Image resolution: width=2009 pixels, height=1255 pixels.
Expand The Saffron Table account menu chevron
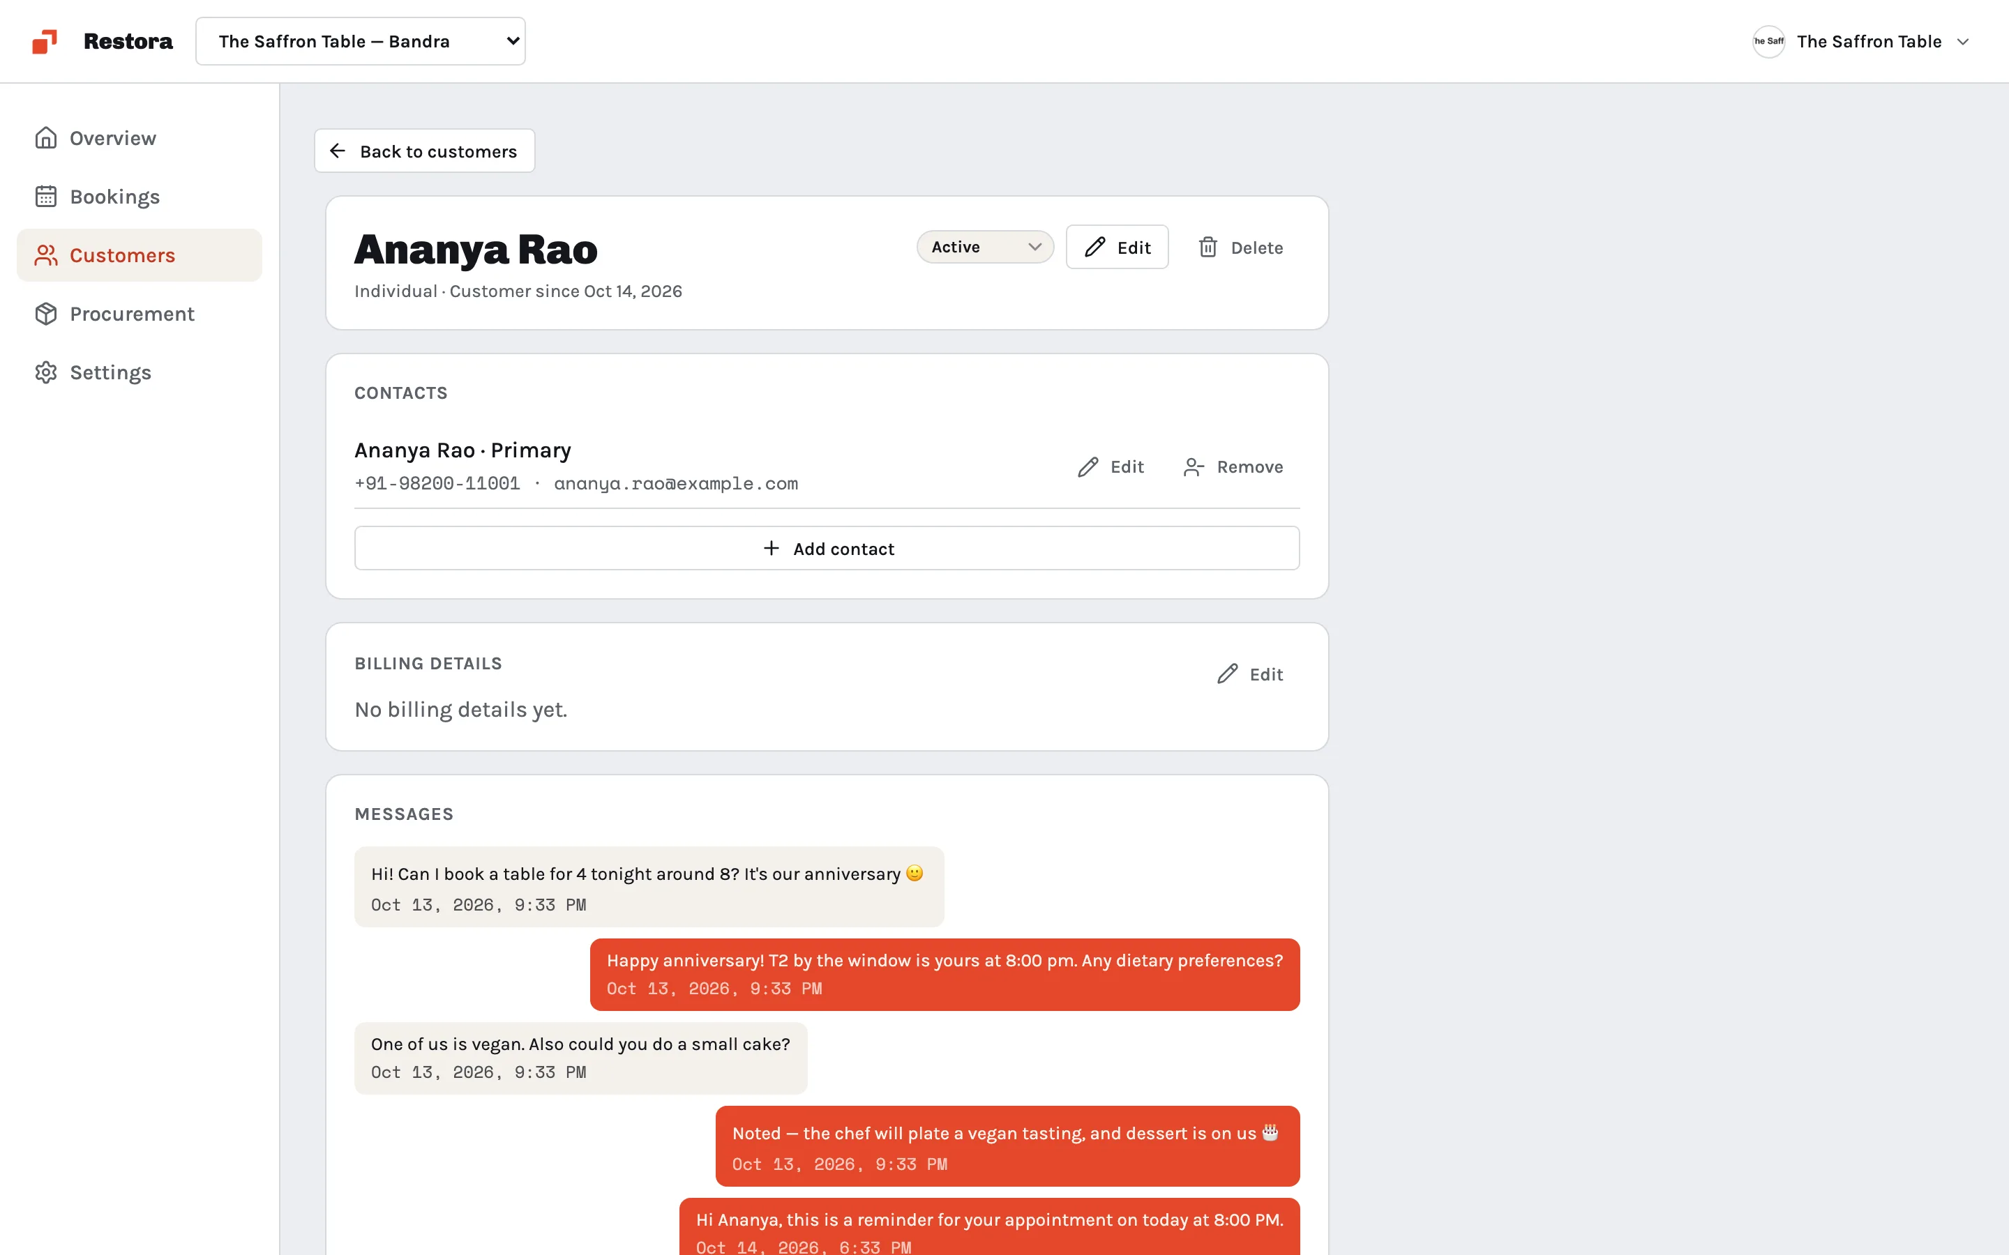pyautogui.click(x=1962, y=42)
